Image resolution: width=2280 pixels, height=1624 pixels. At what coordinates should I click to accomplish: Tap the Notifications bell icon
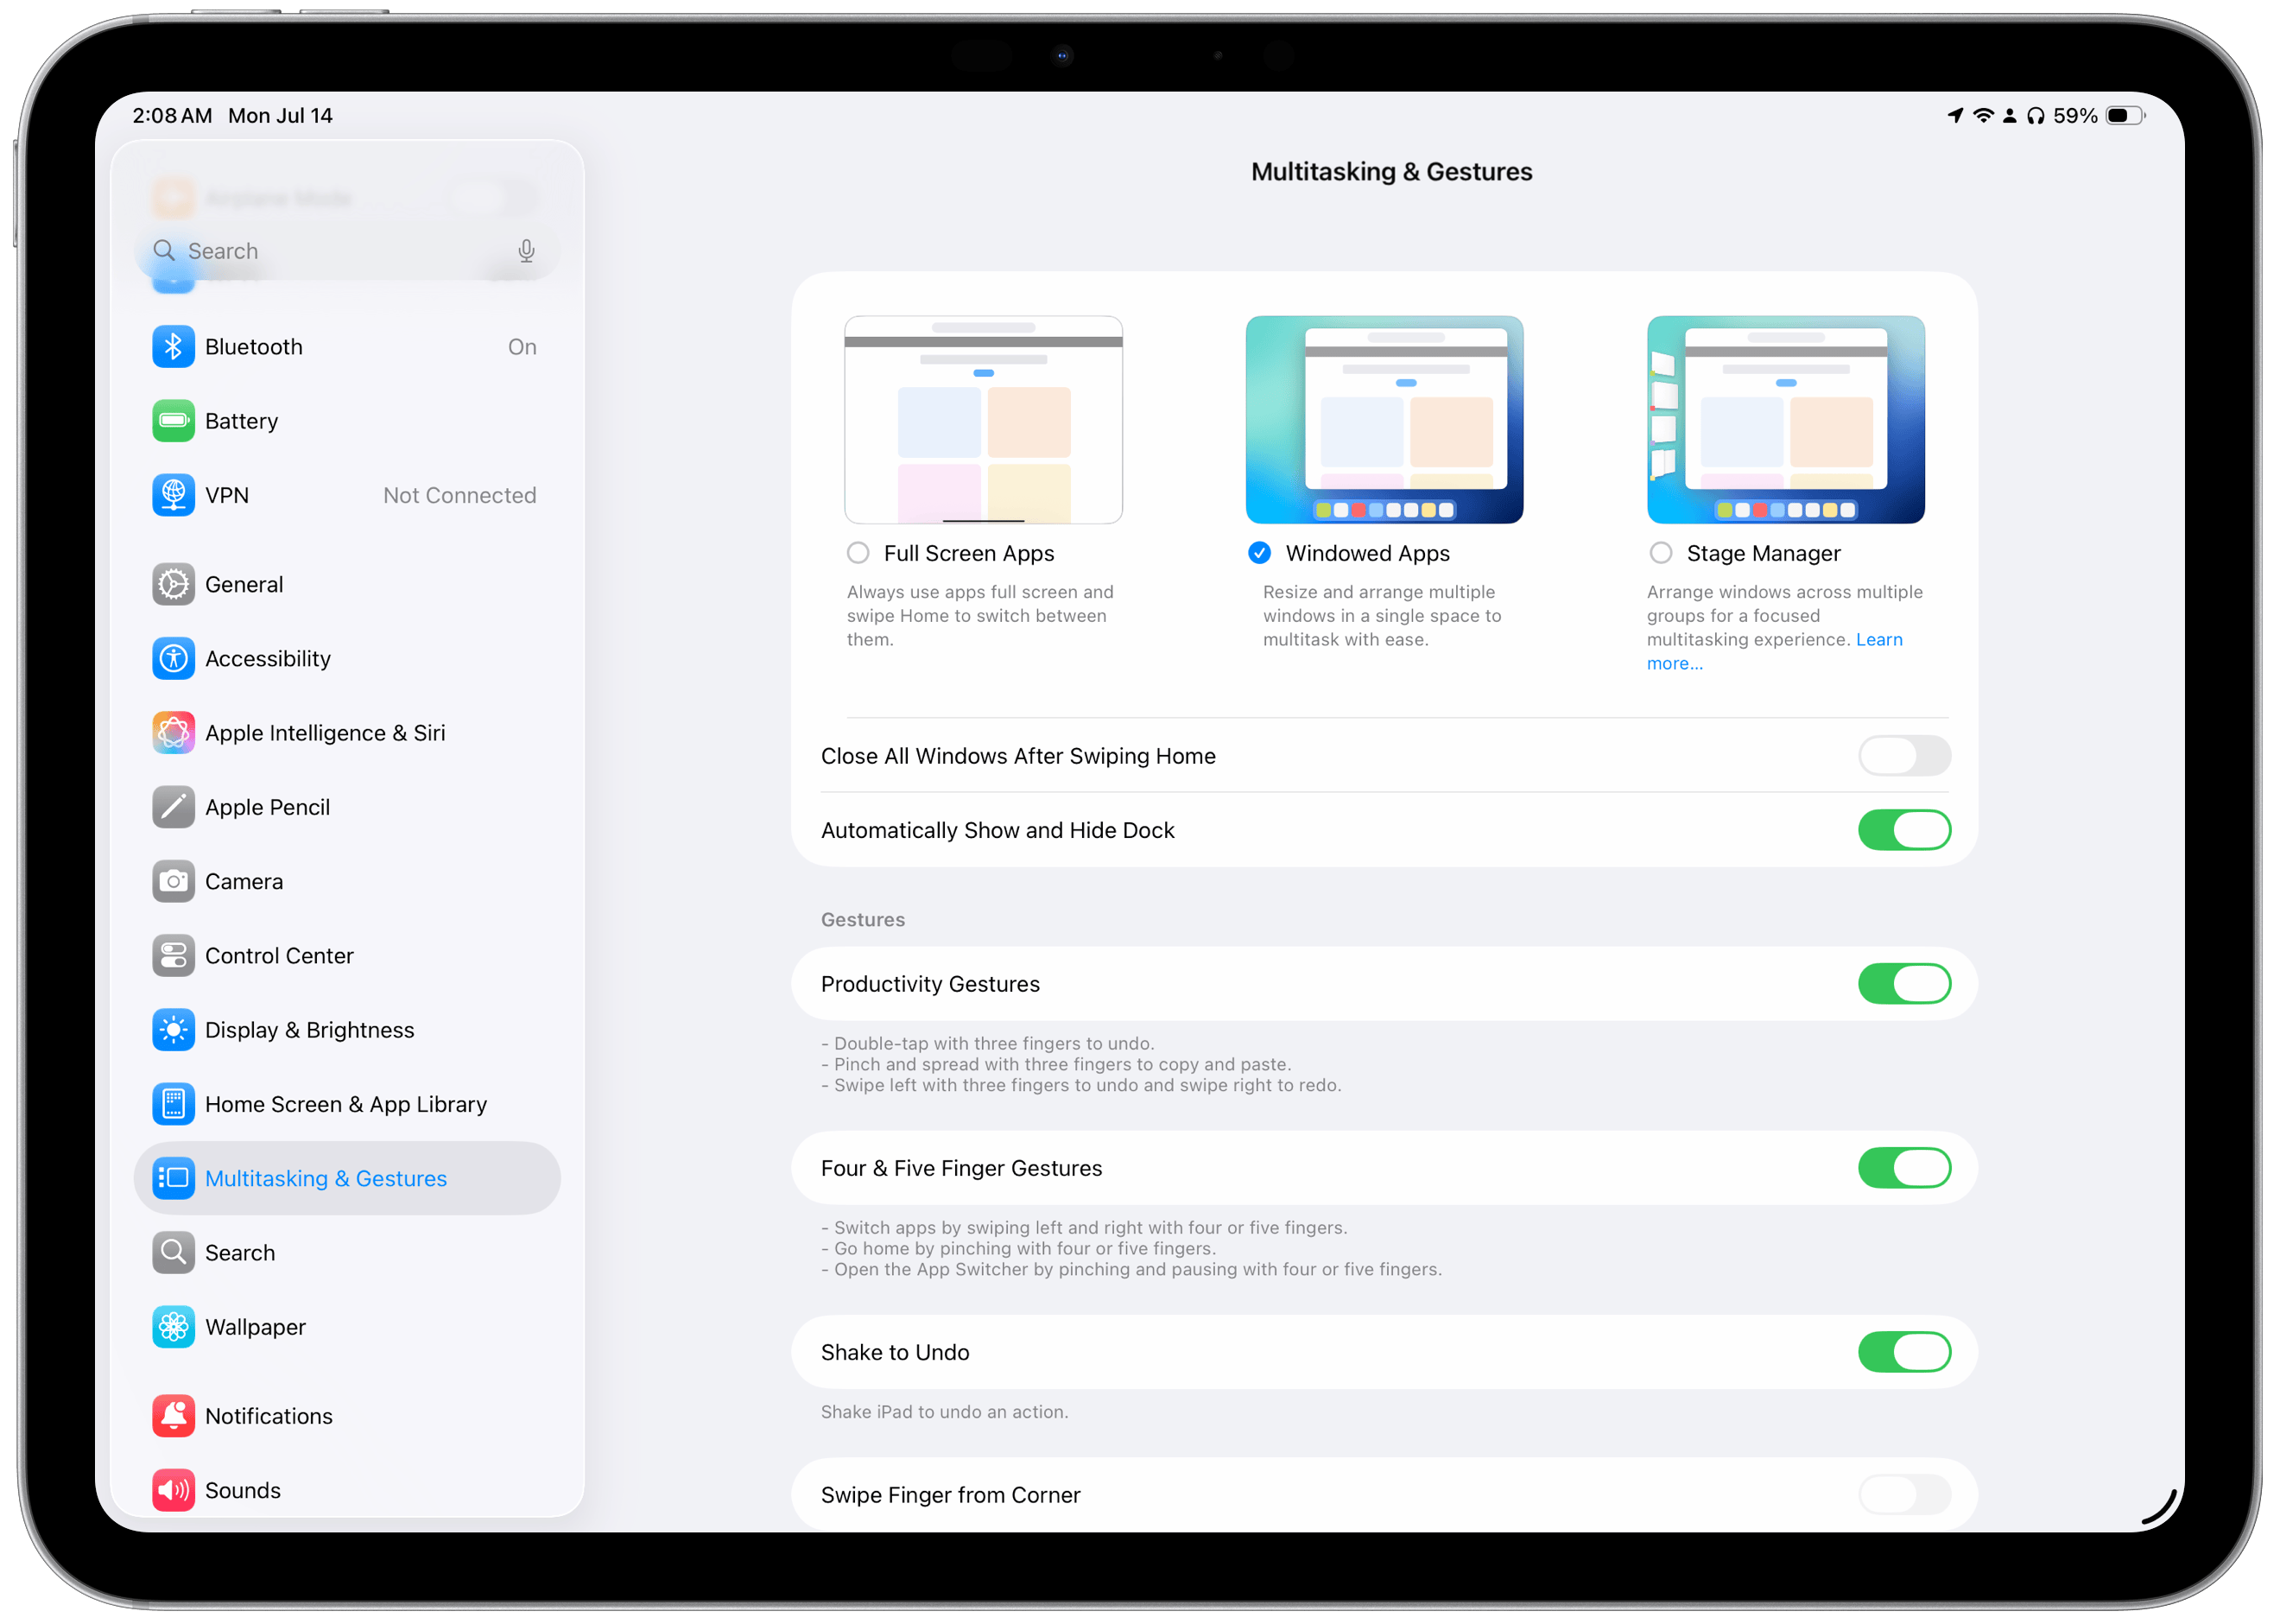pos(173,1416)
